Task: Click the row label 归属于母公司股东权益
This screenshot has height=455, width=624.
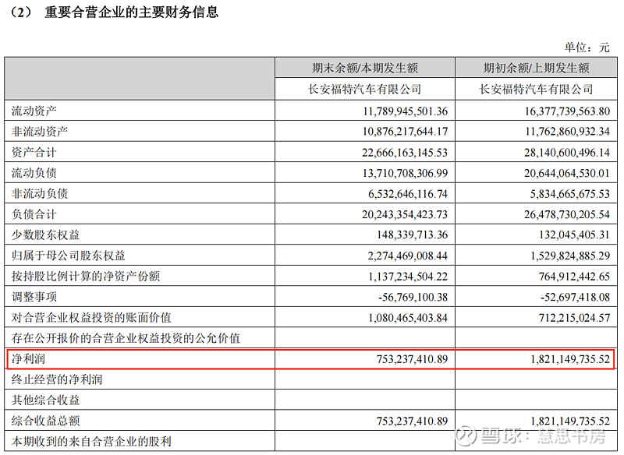Action: point(69,256)
